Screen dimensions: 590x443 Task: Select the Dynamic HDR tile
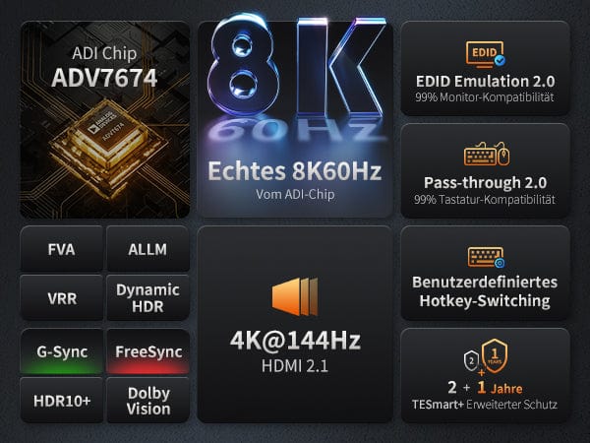(x=147, y=297)
